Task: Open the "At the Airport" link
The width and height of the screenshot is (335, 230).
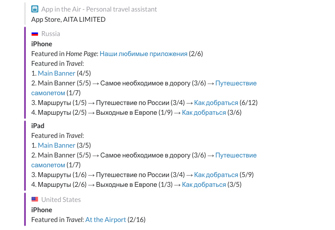Action: (x=106, y=220)
